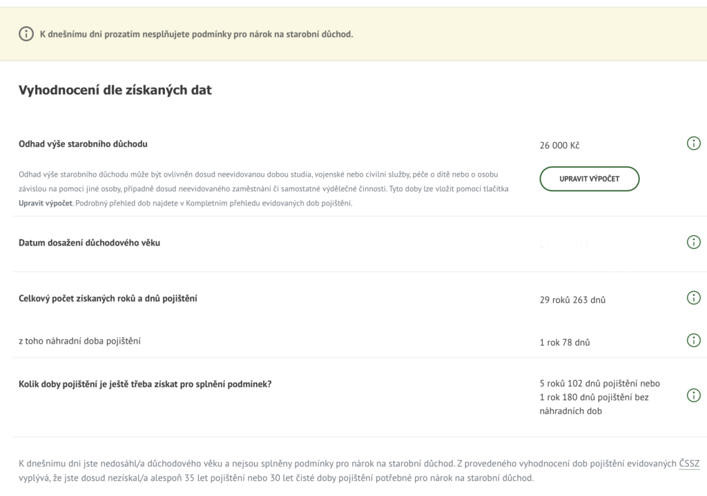Select the Datum dosažení důchodového věku label
This screenshot has width=707, height=496.
coord(89,243)
